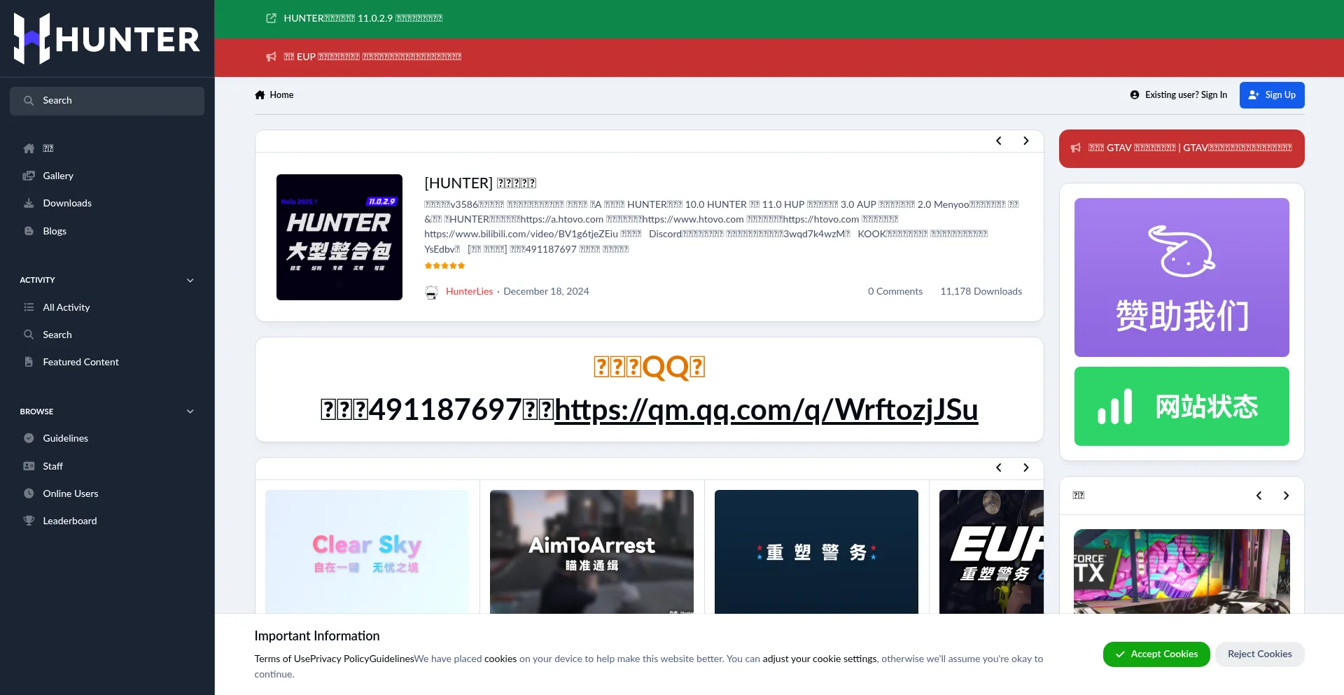The height and width of the screenshot is (695, 1344).
Task: Click the green 网站状态 status banner
Action: (1182, 407)
